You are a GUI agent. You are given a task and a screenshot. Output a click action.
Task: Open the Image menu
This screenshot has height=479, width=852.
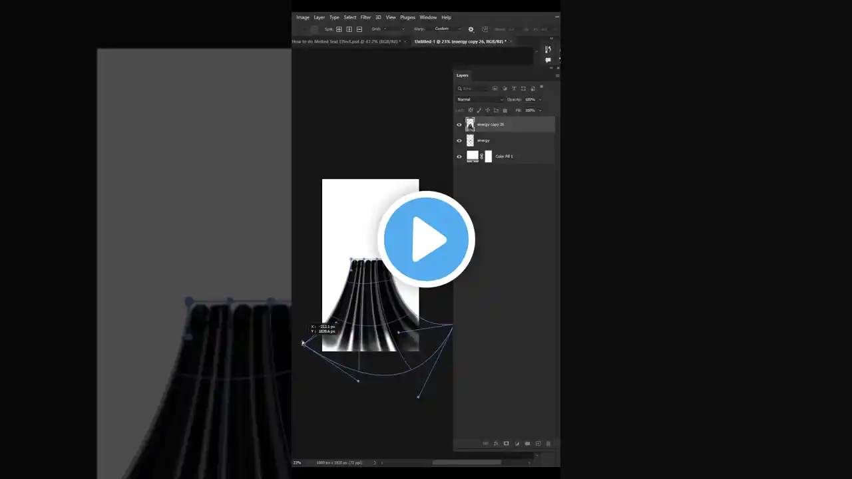pos(303,17)
